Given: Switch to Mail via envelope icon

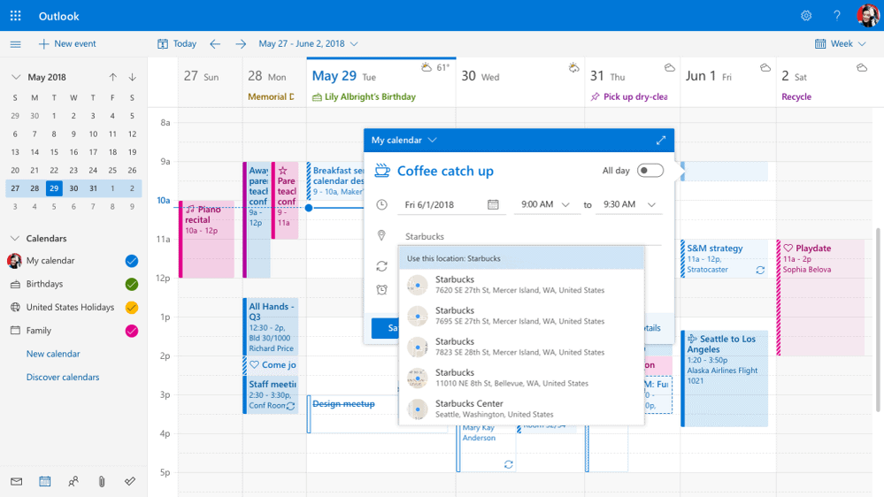Looking at the screenshot, I should pos(16,481).
